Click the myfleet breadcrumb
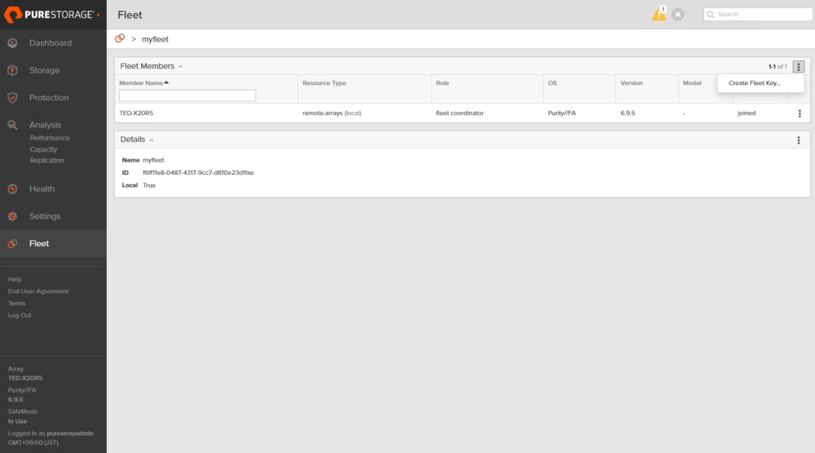 point(155,39)
